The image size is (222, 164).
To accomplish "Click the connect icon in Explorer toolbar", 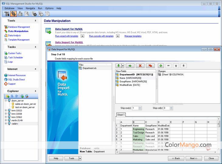I will 12,96.
